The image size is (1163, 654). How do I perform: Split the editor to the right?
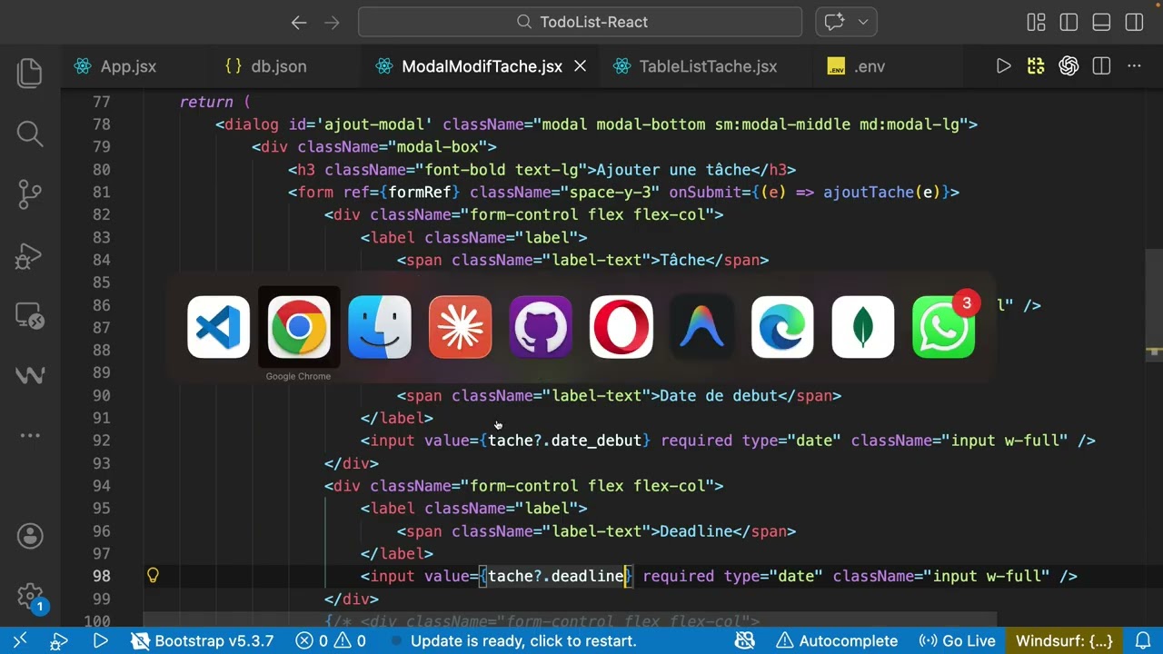[x=1101, y=66]
